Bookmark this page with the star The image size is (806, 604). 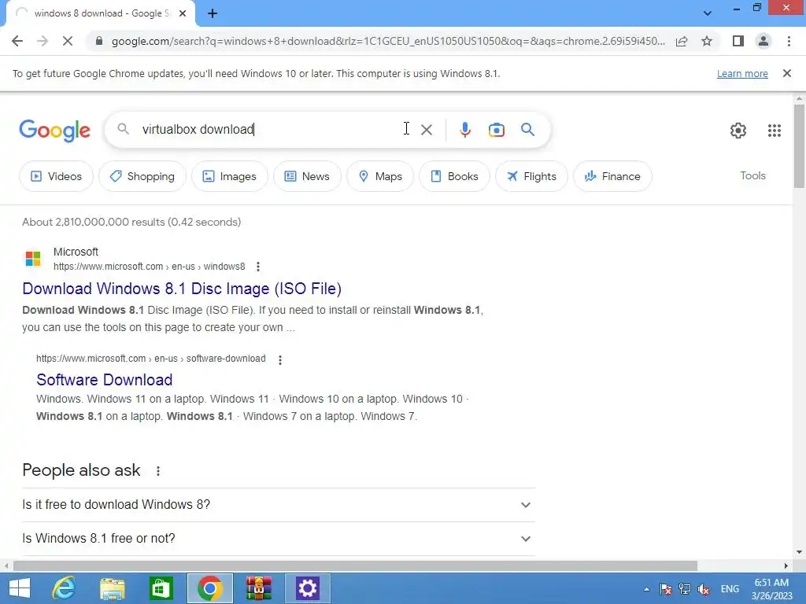pyautogui.click(x=707, y=41)
